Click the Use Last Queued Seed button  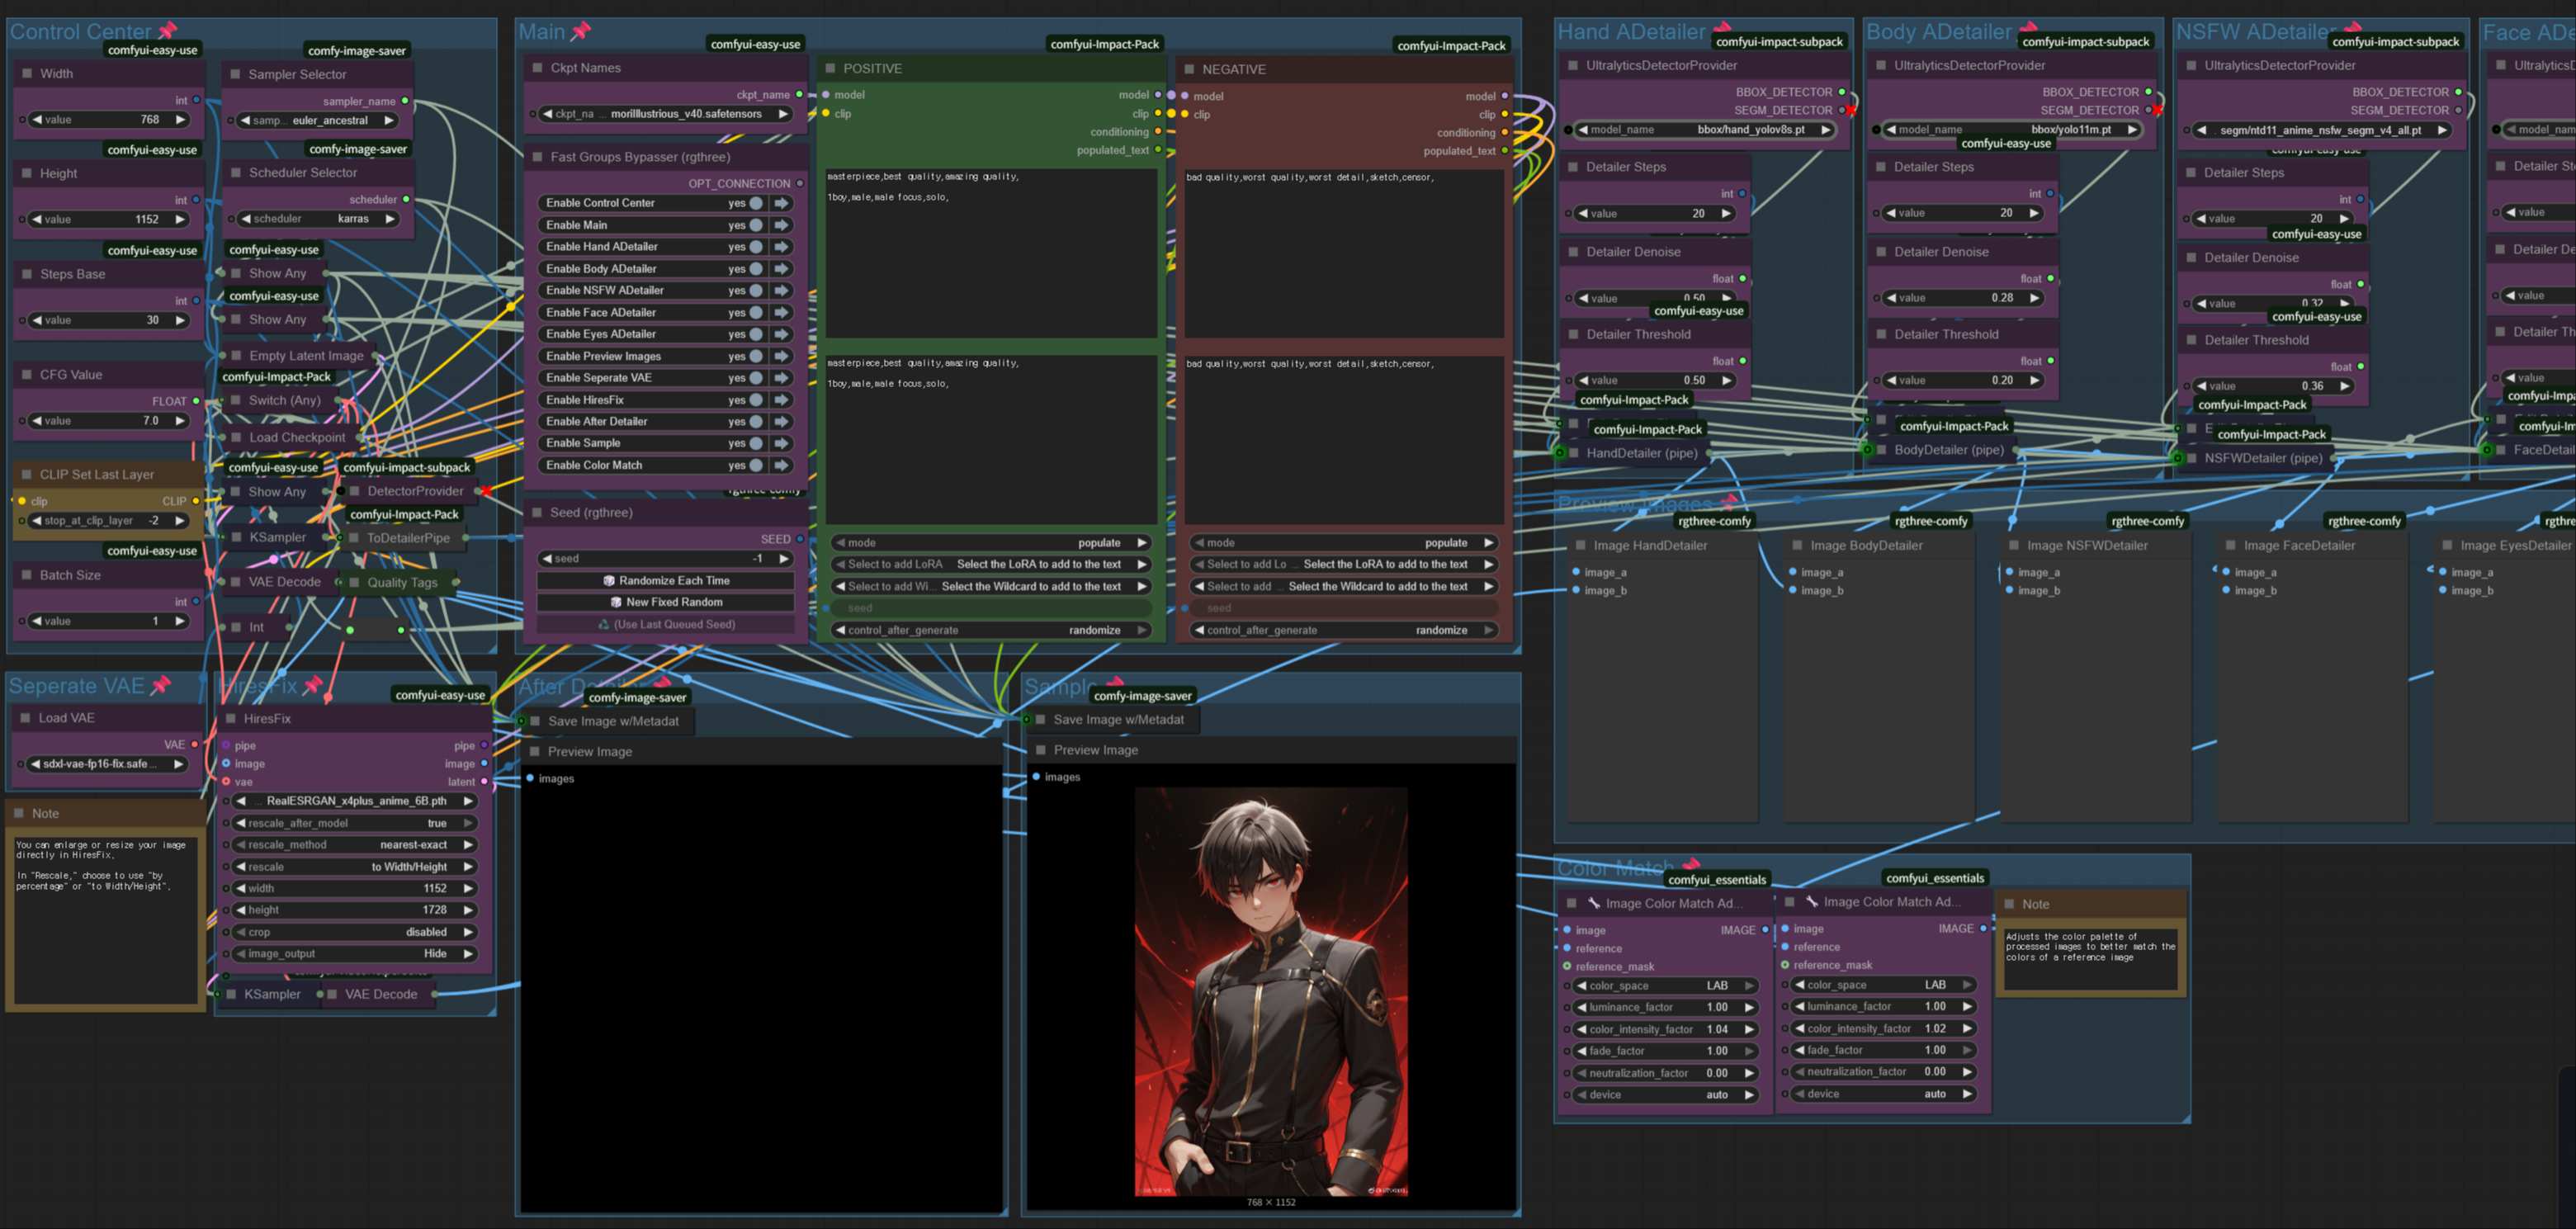click(666, 624)
